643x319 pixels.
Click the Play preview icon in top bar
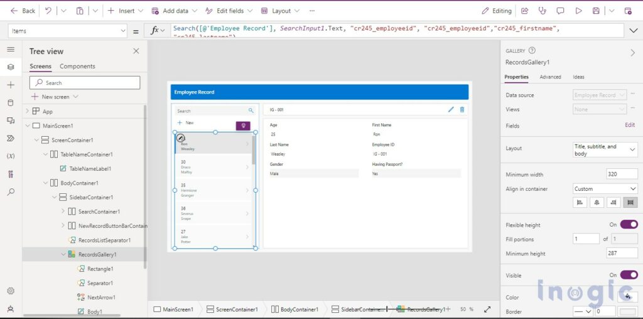(x=578, y=11)
